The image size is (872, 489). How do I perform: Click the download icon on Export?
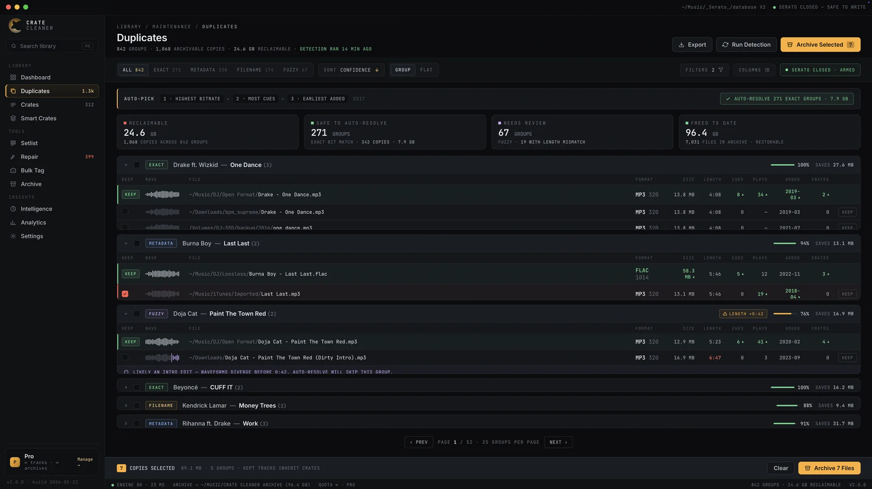point(682,45)
